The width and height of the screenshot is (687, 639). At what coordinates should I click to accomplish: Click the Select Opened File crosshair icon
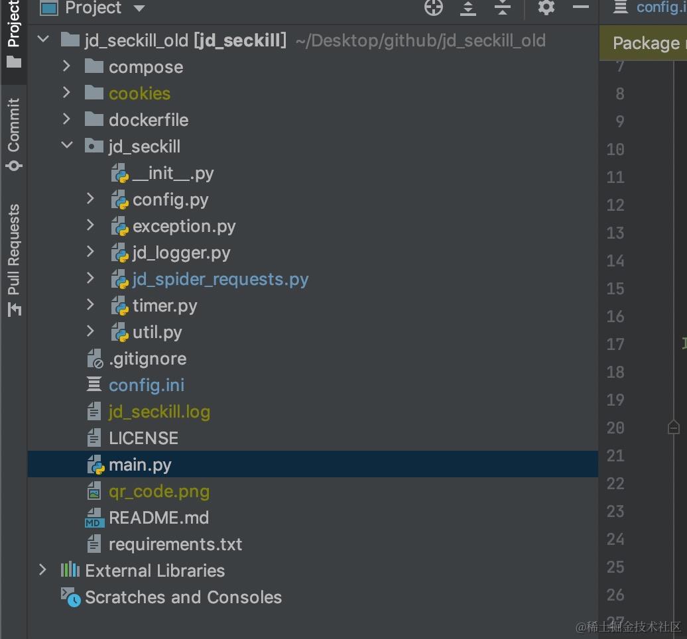click(434, 7)
